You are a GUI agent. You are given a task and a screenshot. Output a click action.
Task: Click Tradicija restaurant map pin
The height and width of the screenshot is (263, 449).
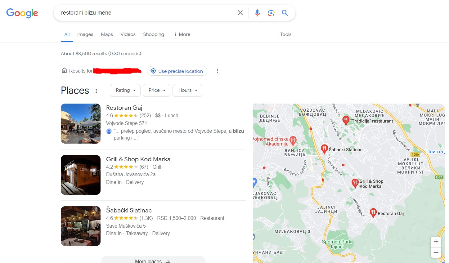[x=346, y=120]
